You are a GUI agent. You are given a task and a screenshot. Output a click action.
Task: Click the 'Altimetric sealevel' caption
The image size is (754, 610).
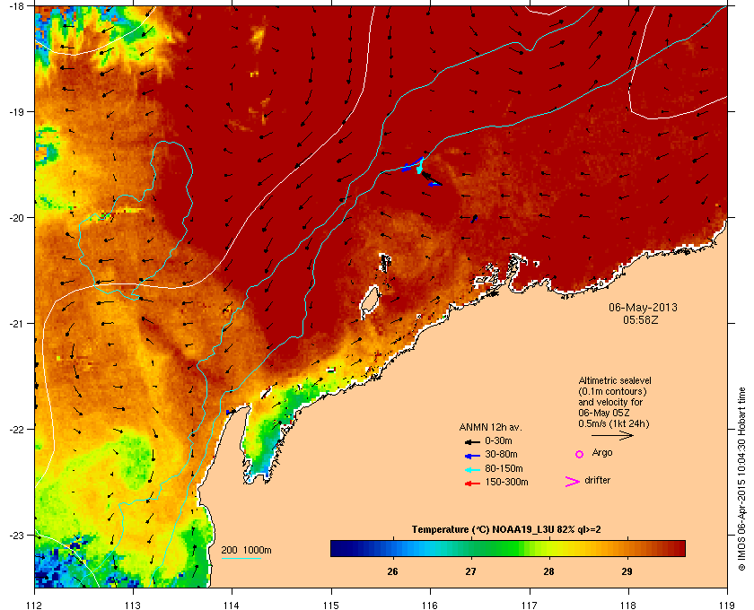point(615,380)
